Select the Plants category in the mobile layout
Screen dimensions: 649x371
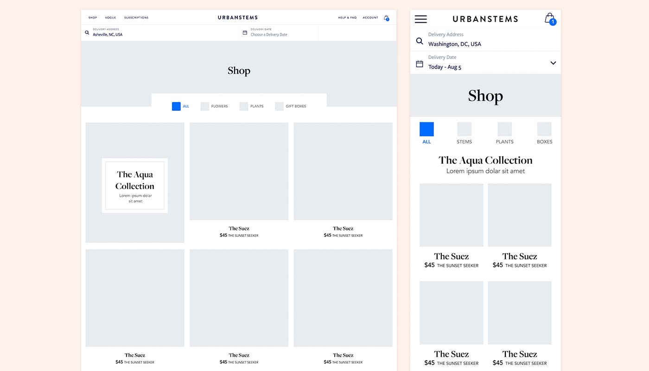pos(504,133)
